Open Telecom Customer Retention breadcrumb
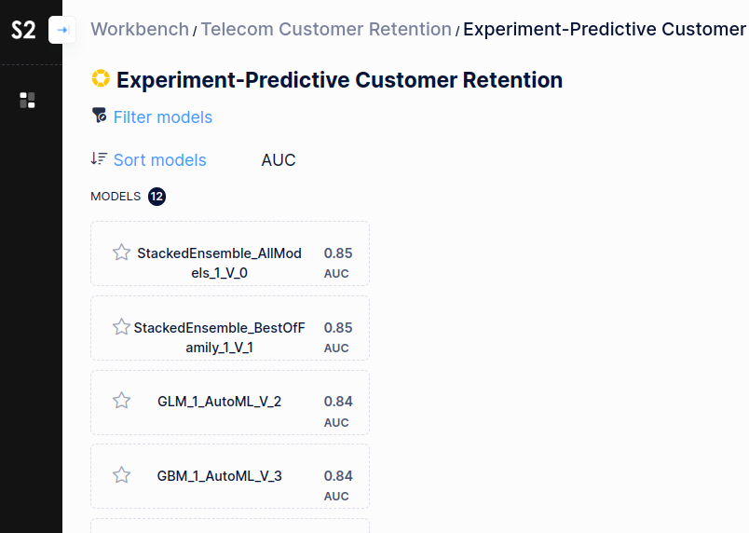The height and width of the screenshot is (533, 749). coord(326,29)
